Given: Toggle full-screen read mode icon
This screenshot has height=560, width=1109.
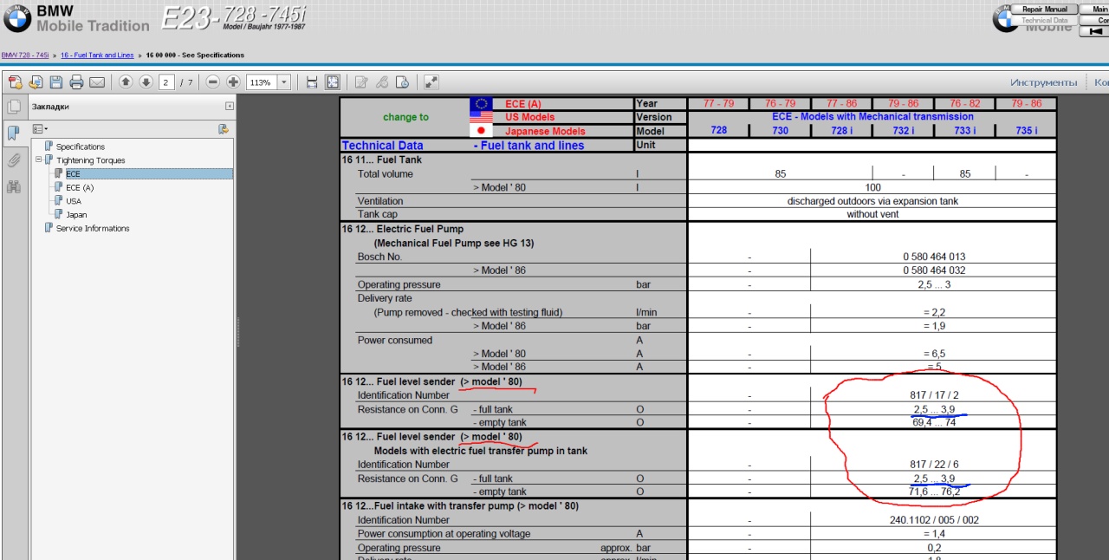Looking at the screenshot, I should click(x=431, y=82).
